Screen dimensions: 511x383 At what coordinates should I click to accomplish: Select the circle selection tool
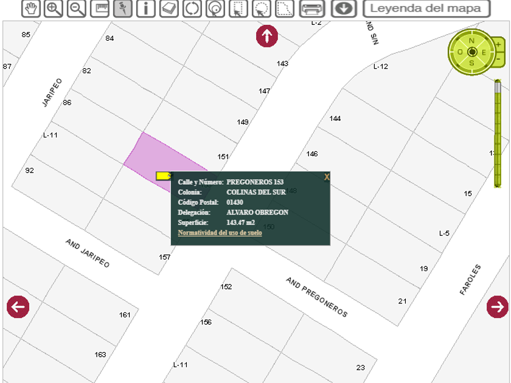coord(215,8)
